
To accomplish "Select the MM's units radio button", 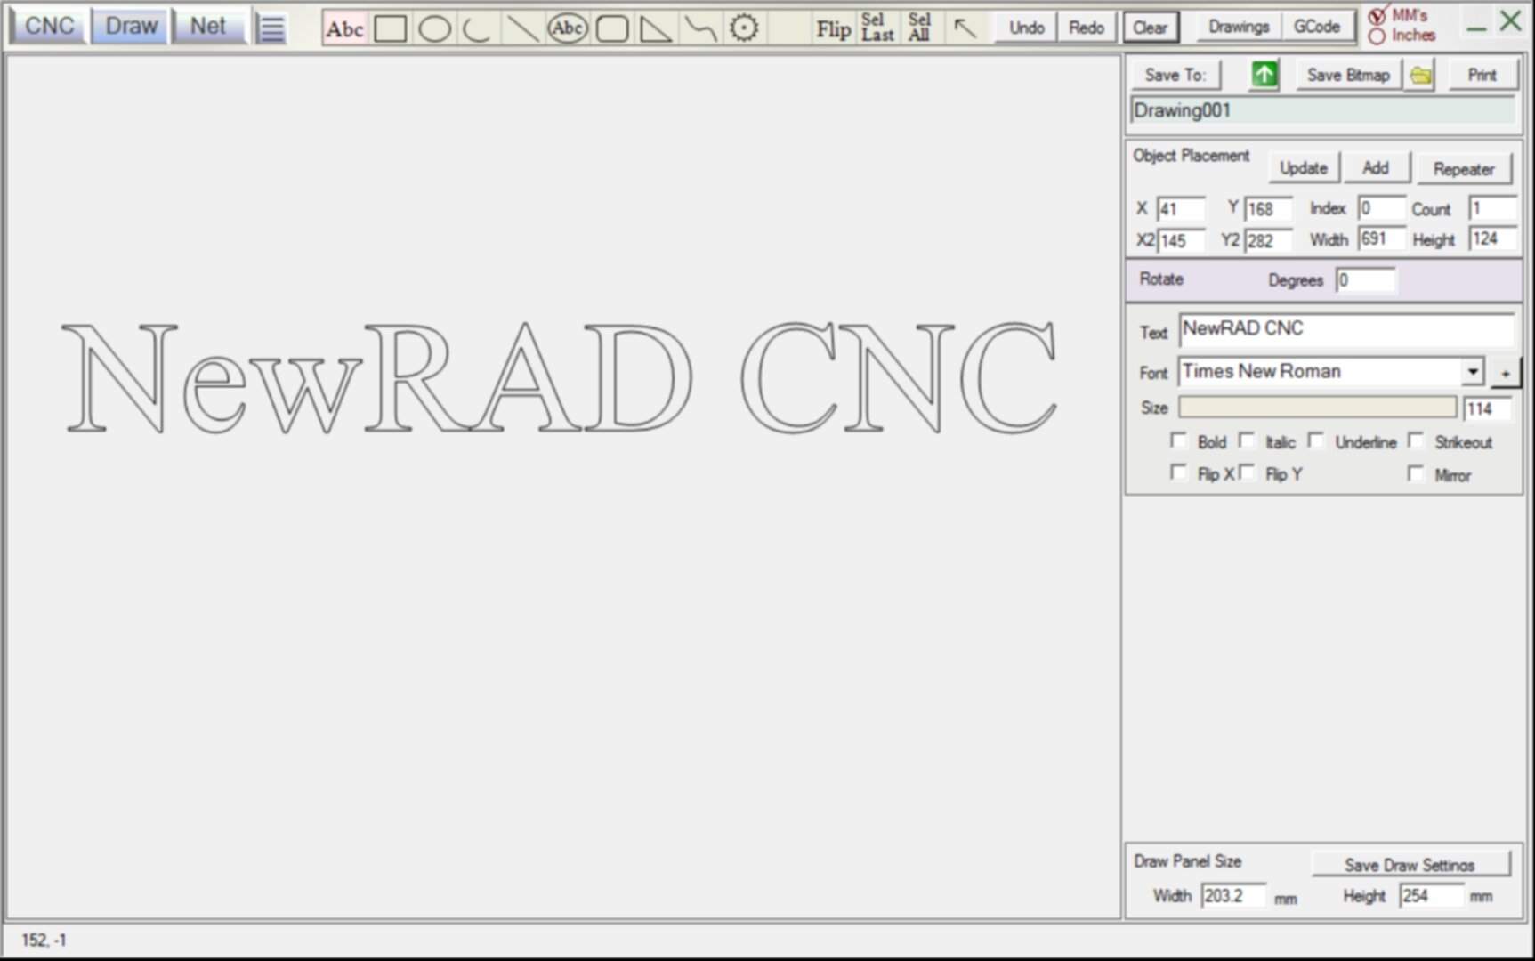I will pos(1377,16).
